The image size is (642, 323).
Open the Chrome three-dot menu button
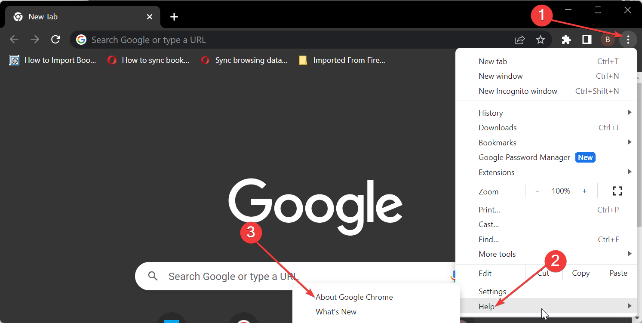coord(628,40)
